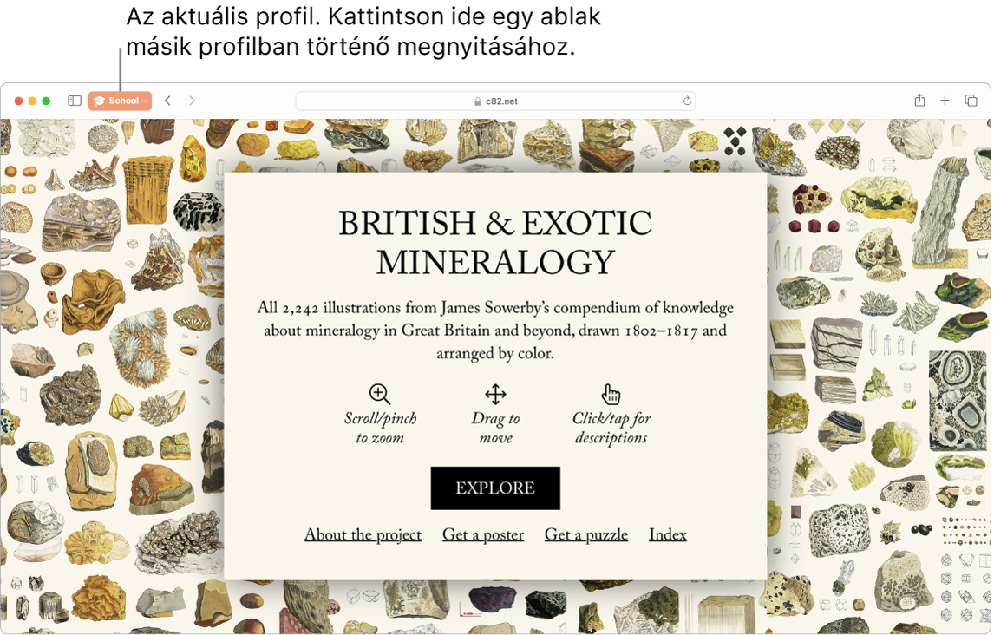
Task: Go forward using the forward arrow
Action: click(x=191, y=100)
